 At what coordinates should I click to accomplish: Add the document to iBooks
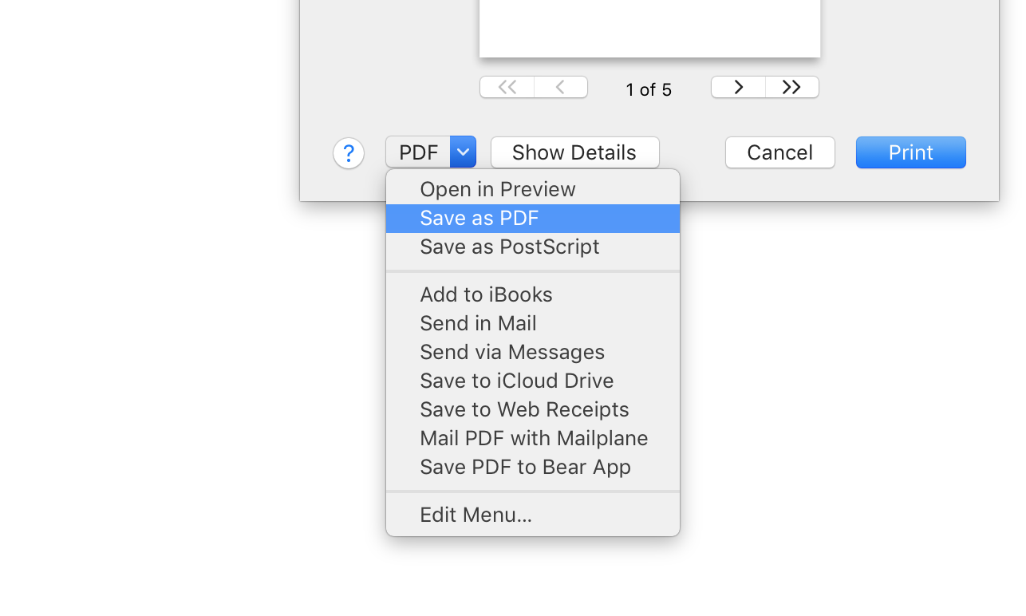(x=486, y=294)
